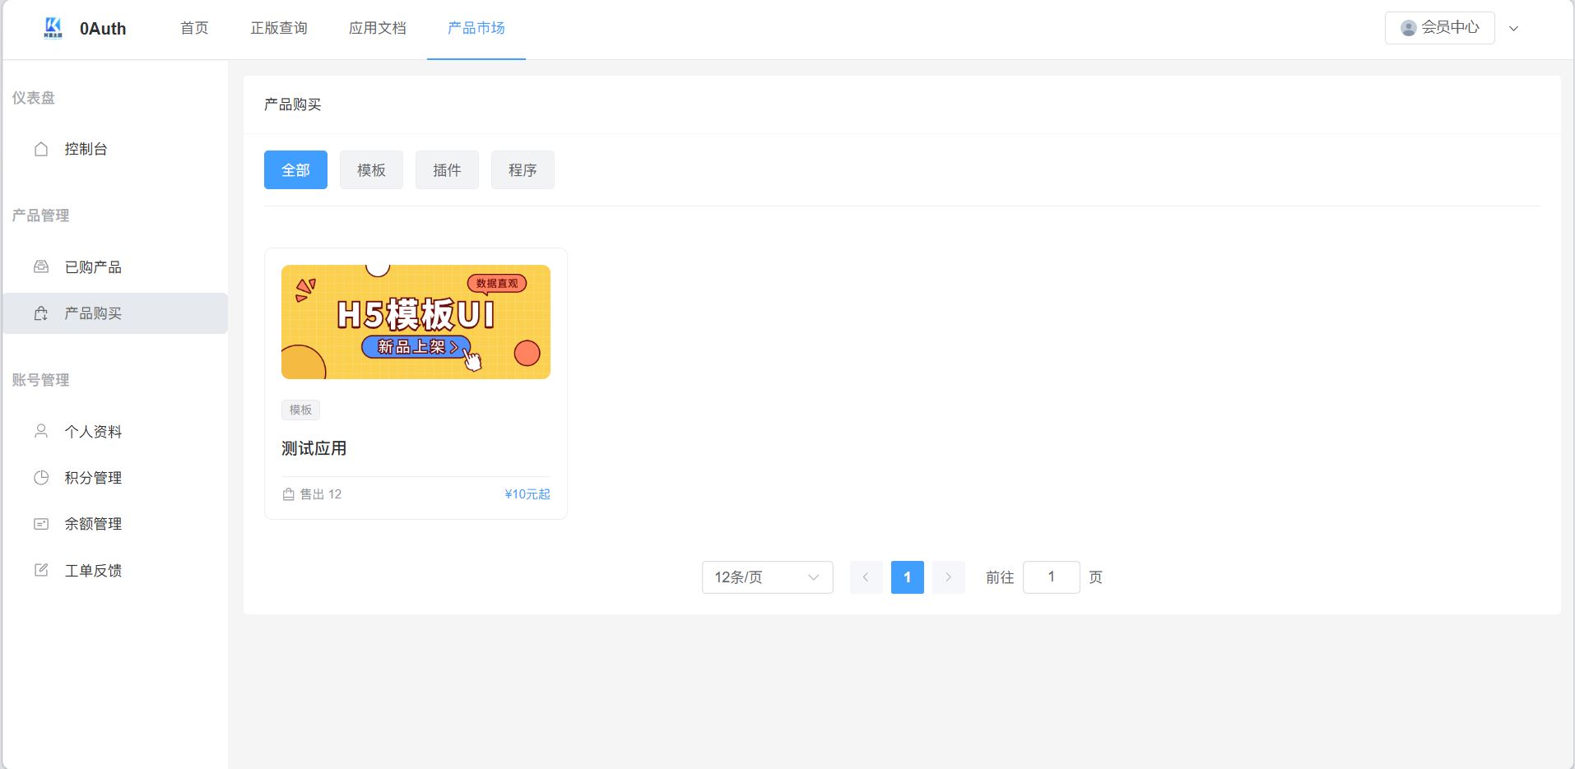This screenshot has height=769, width=1575.
Task: Open 个人资料 in the sidebar
Action: (x=115, y=432)
